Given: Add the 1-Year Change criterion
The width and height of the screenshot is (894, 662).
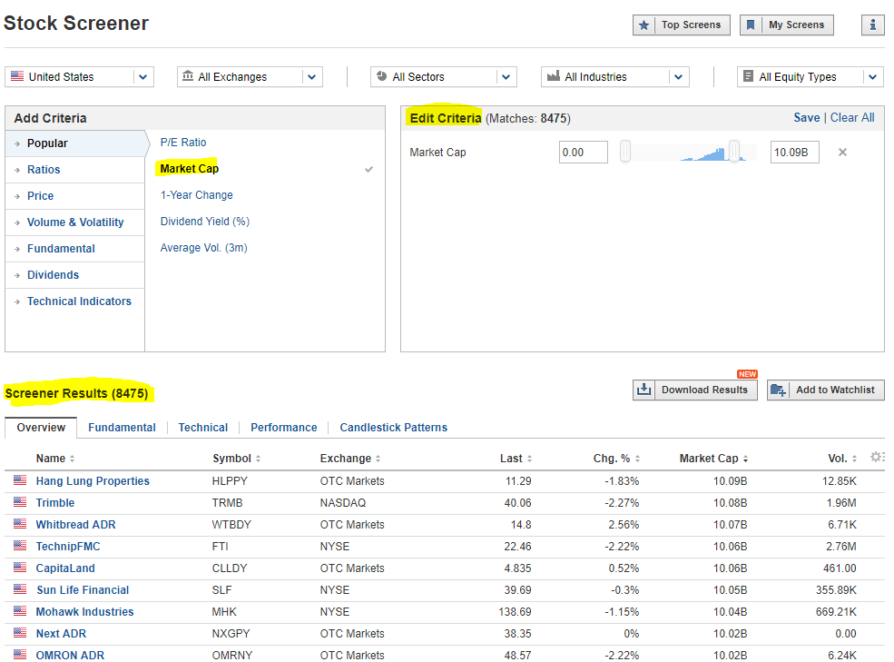Looking at the screenshot, I should pos(196,194).
